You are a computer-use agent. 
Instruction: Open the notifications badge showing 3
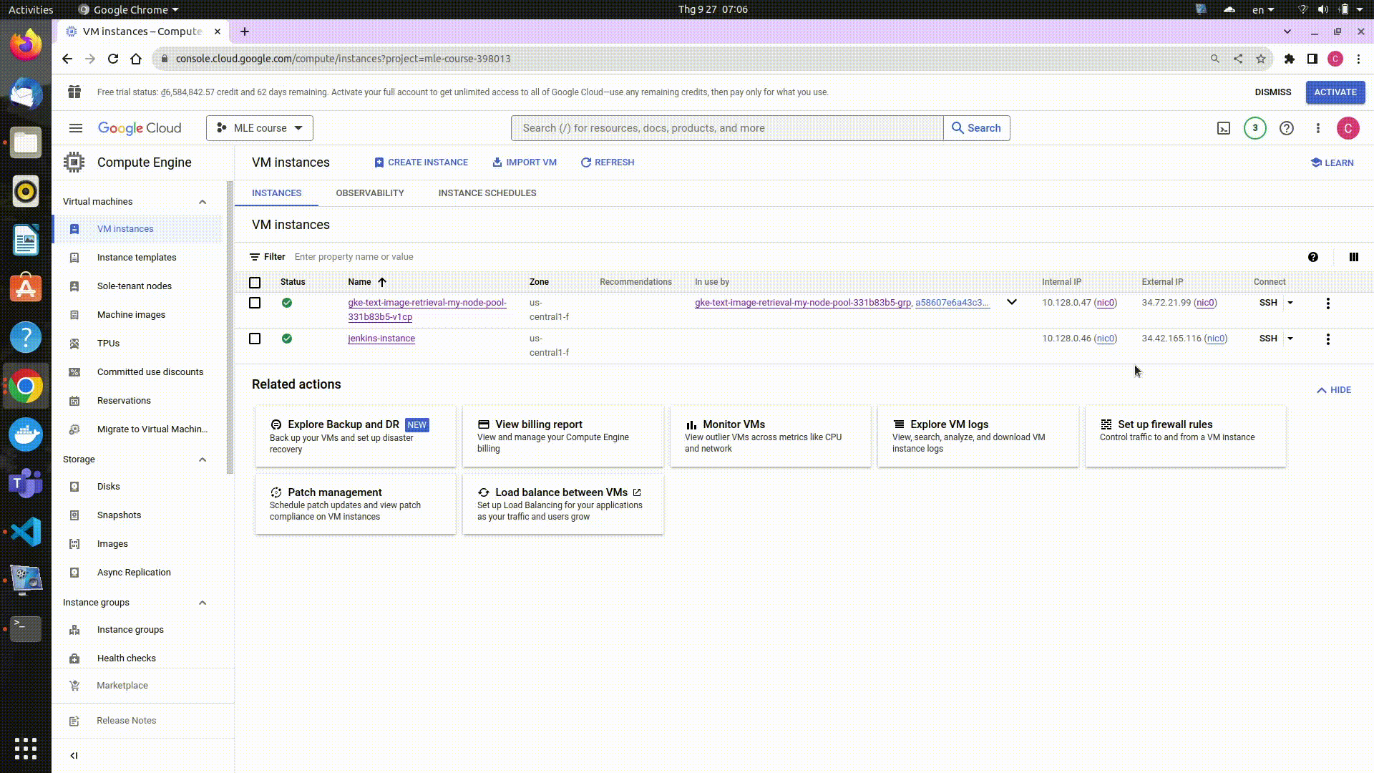(x=1254, y=128)
